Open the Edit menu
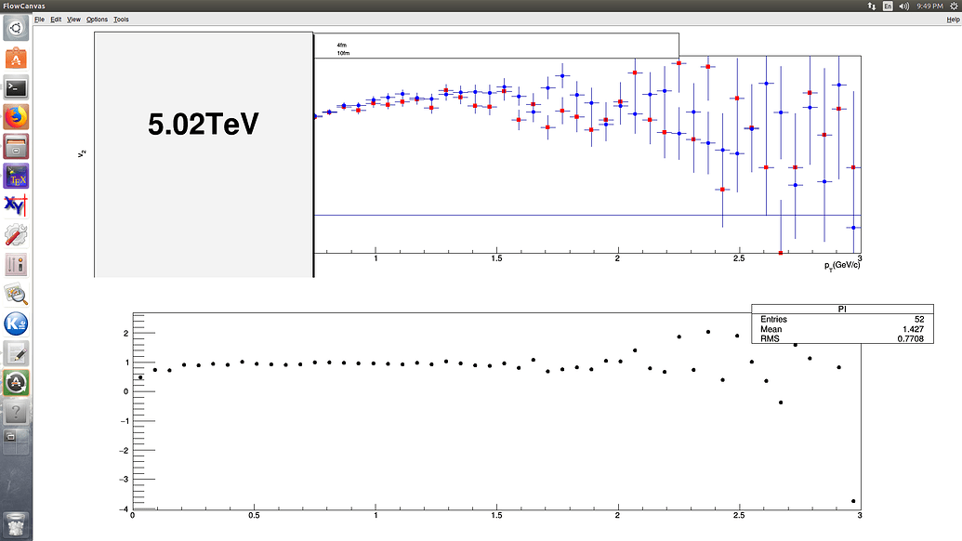This screenshot has height=541, width=962. [x=56, y=19]
